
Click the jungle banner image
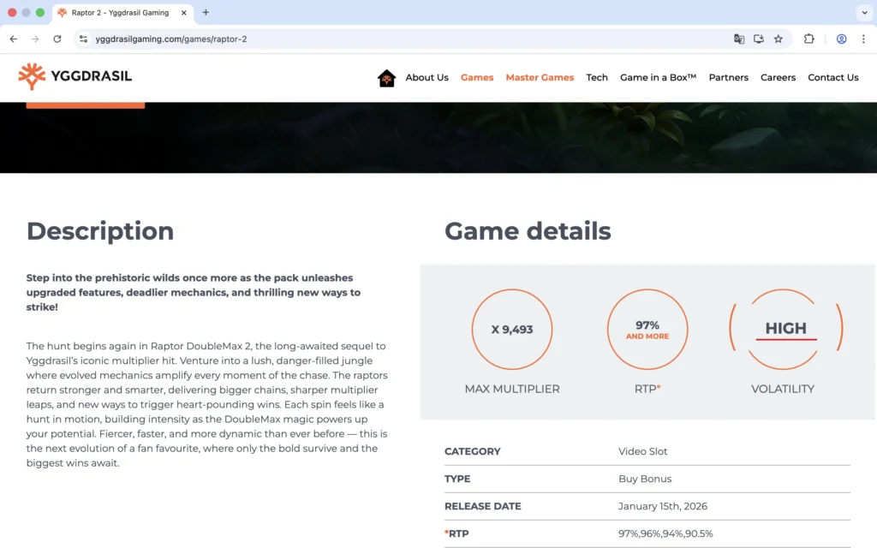pyautogui.click(x=438, y=138)
